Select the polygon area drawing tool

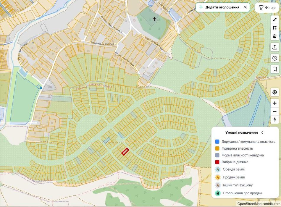(x=274, y=28)
